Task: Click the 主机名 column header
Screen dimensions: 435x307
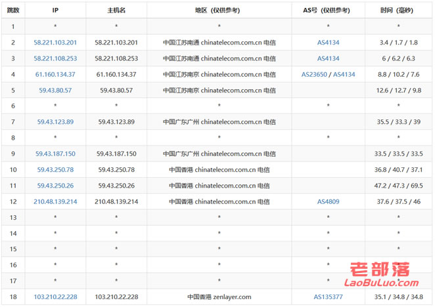Action: tap(116, 10)
